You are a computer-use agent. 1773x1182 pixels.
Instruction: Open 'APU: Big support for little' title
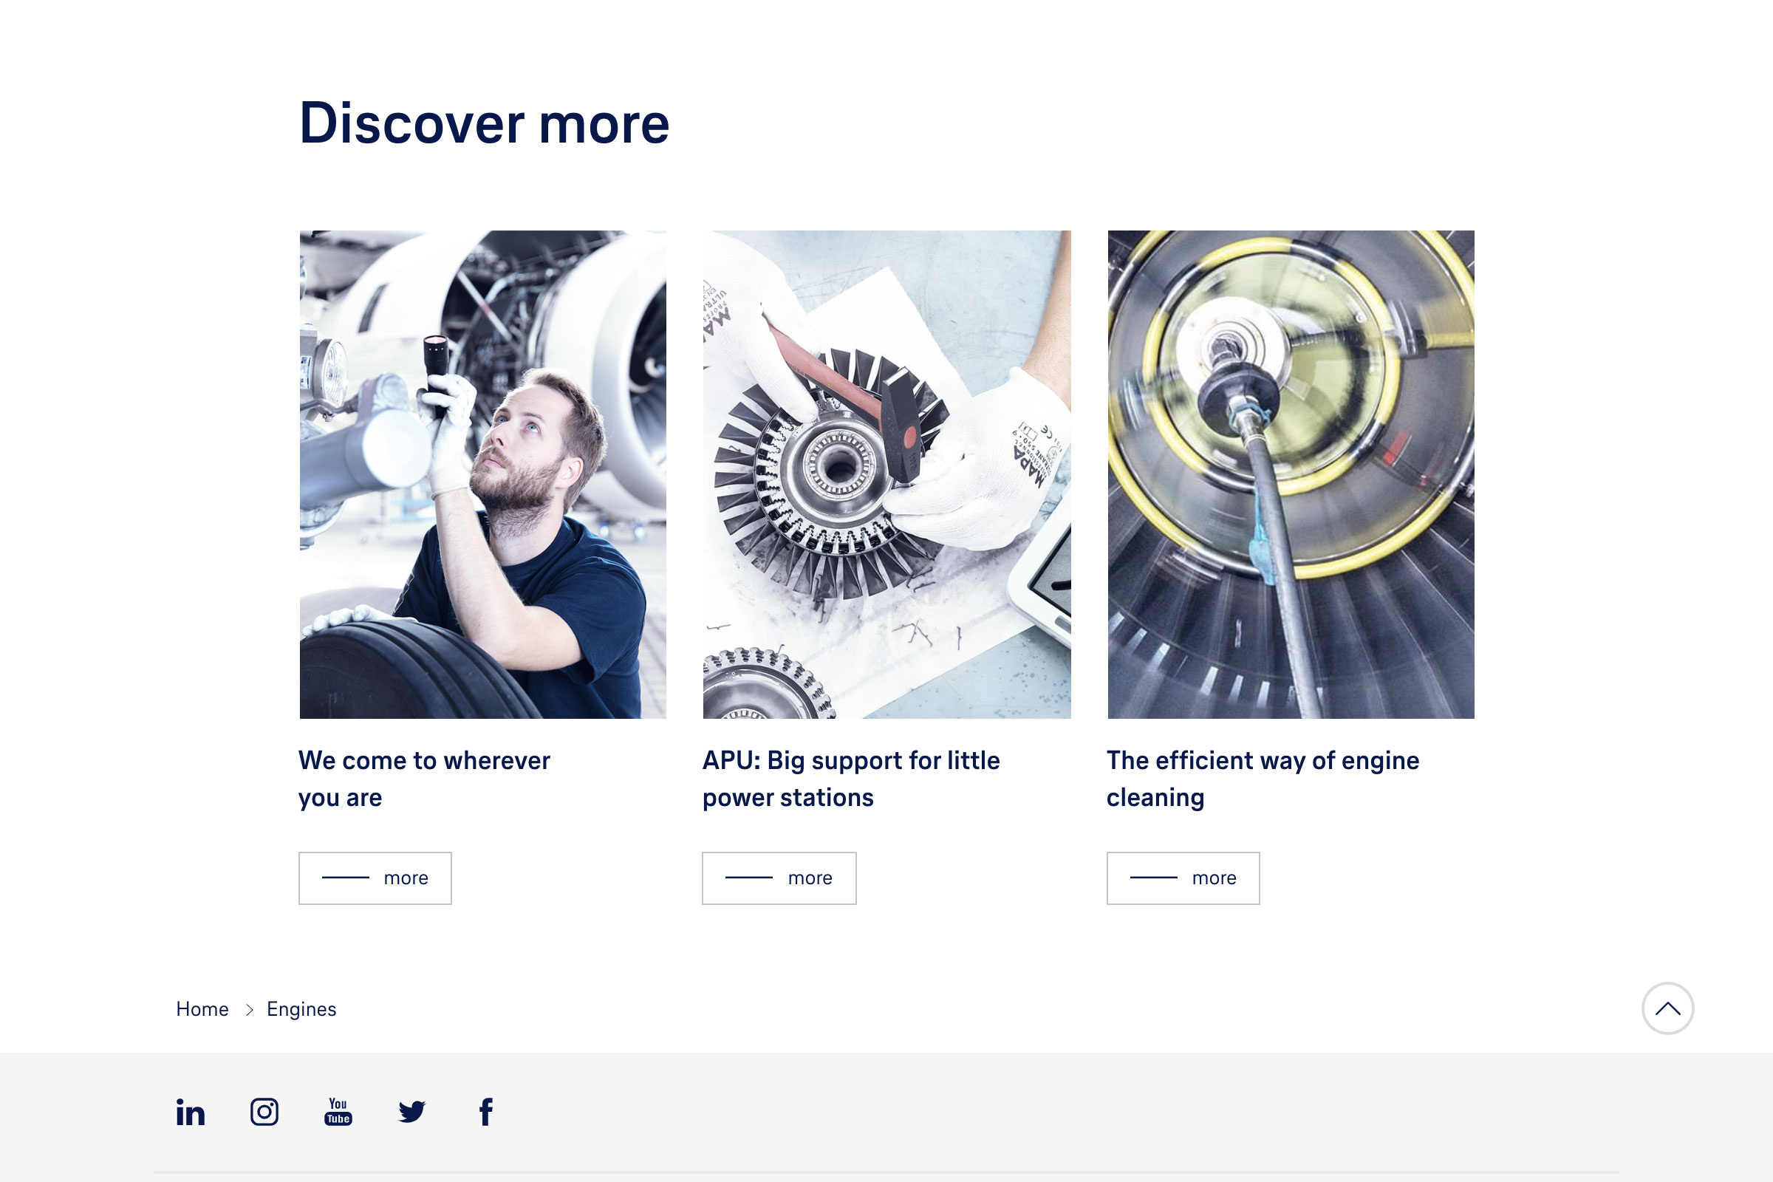point(851,779)
